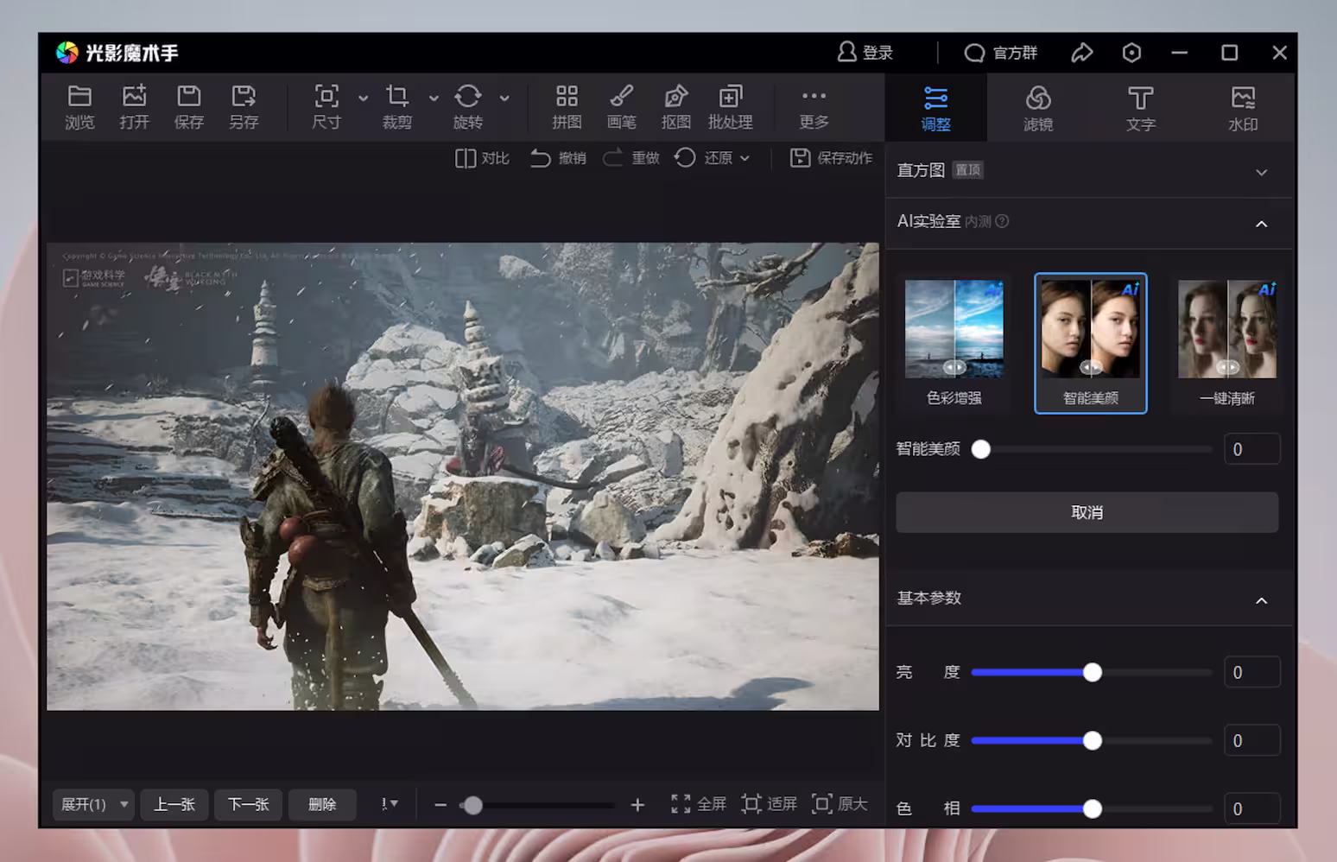Viewport: 1337px width, 862px height.
Task: Click the share arrow icon in title bar
Action: pyautogui.click(x=1082, y=53)
